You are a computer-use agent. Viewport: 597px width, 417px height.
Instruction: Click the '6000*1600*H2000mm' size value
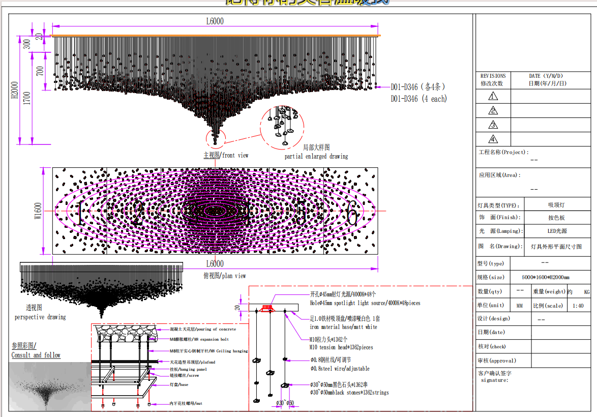tap(546, 277)
